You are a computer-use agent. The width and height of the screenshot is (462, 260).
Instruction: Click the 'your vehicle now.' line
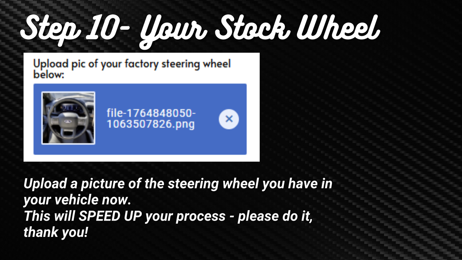point(77,200)
